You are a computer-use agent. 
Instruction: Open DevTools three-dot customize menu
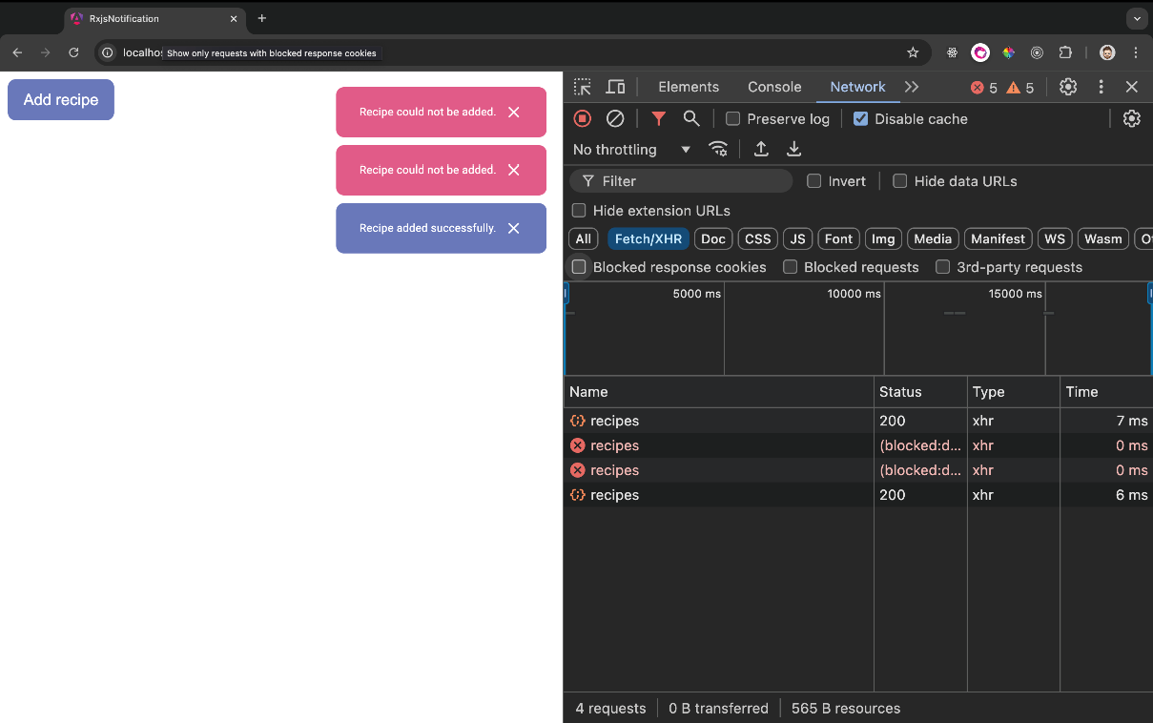pos(1101,87)
